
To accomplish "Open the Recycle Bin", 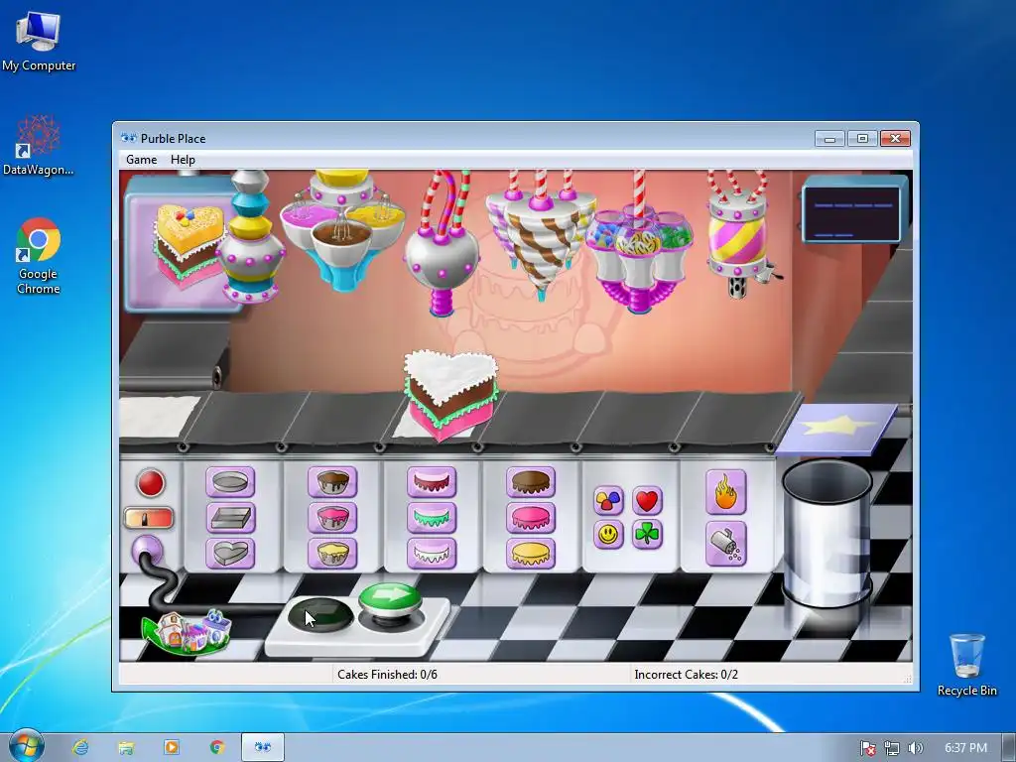I will pos(966,665).
